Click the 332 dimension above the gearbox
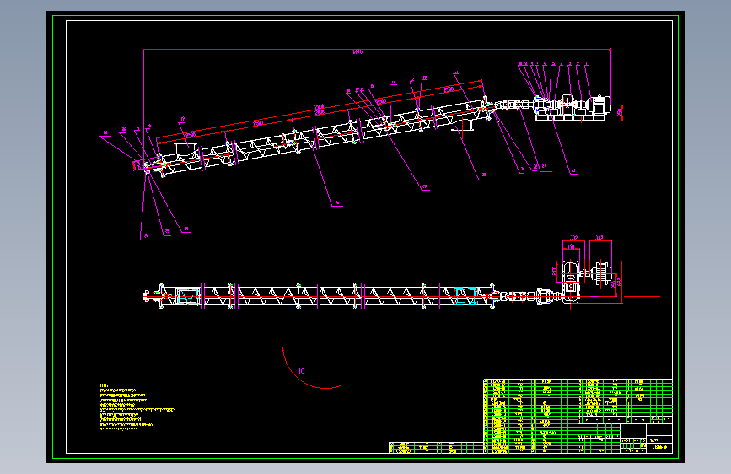The height and width of the screenshot is (474, 731). (x=573, y=238)
